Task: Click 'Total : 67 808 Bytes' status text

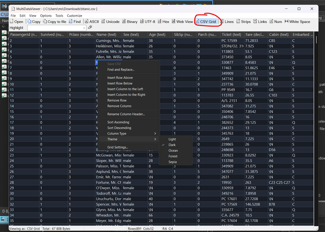Action: 56,229
